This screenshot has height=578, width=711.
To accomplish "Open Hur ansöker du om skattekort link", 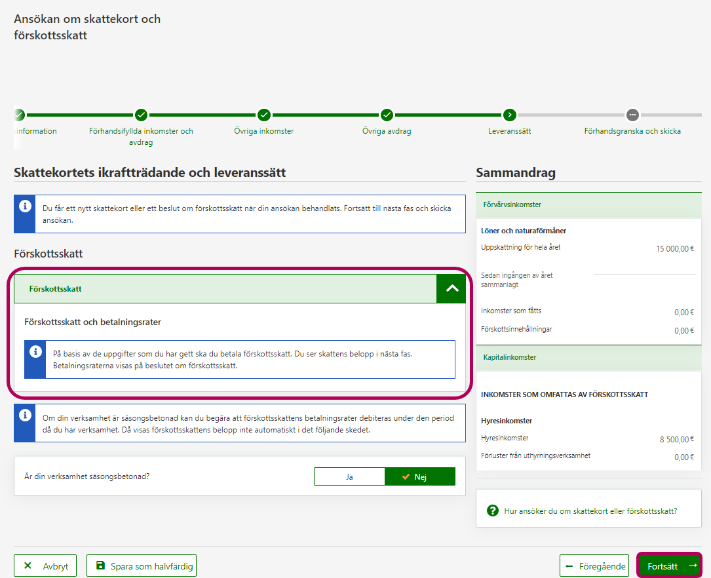I will tap(590, 511).
